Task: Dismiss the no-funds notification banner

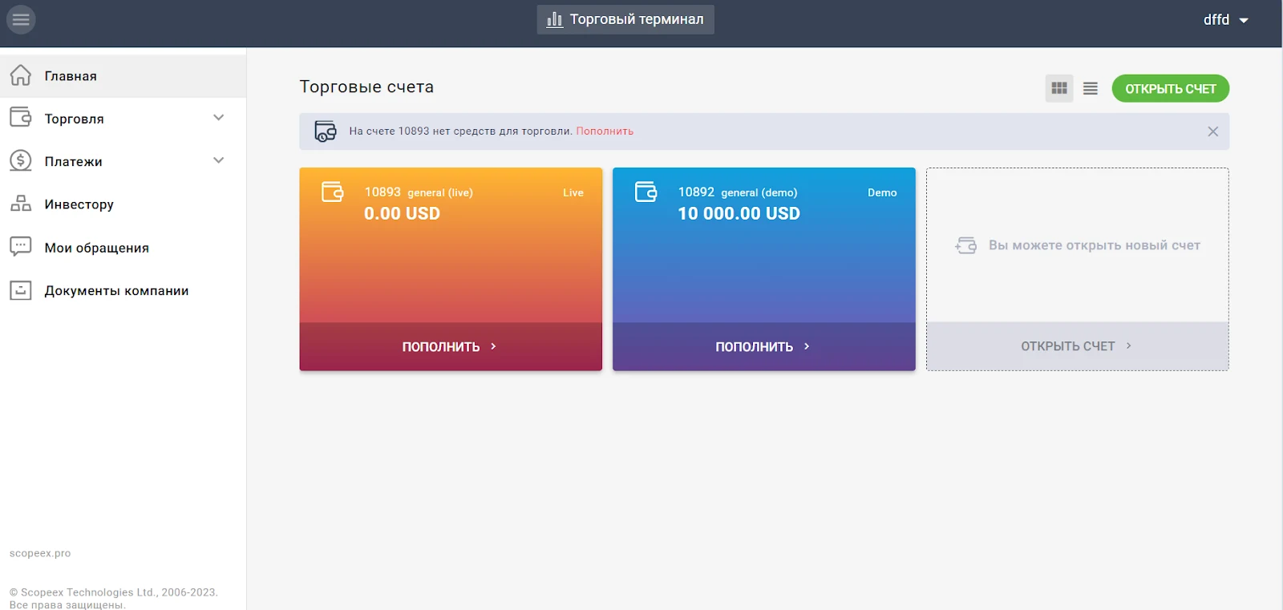Action: click(x=1212, y=131)
